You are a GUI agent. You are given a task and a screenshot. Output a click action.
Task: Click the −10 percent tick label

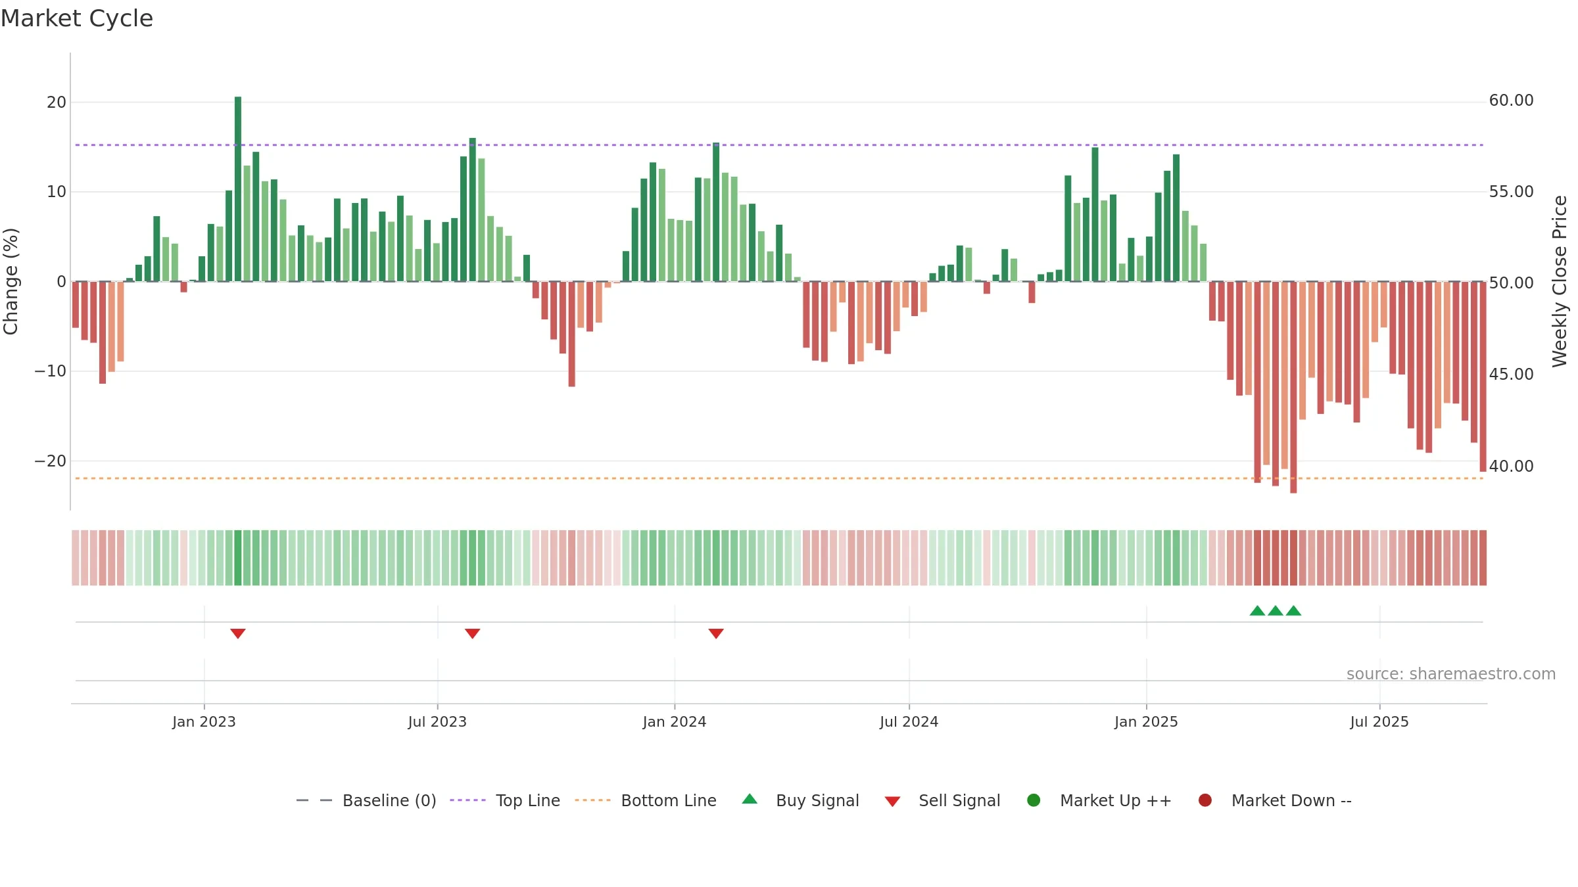click(x=51, y=371)
